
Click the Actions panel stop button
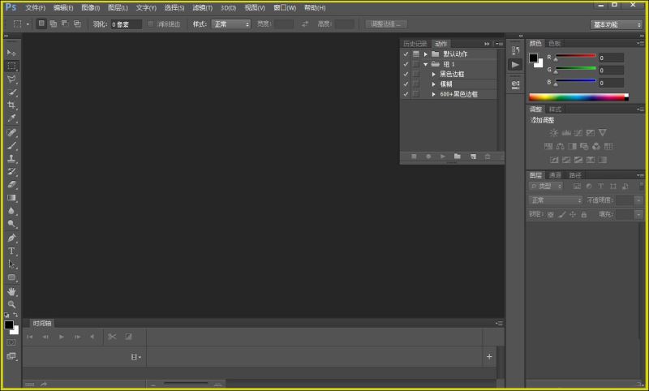[x=414, y=157]
